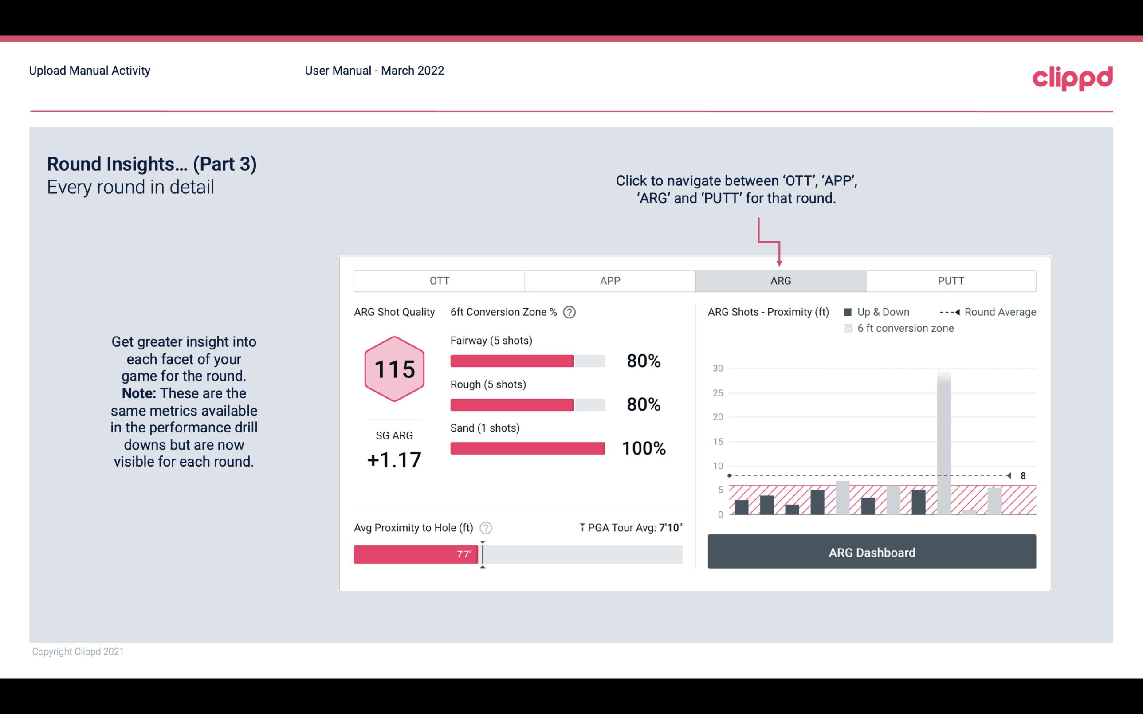Click the ARG Shot Quality hexagon icon

pyautogui.click(x=394, y=369)
